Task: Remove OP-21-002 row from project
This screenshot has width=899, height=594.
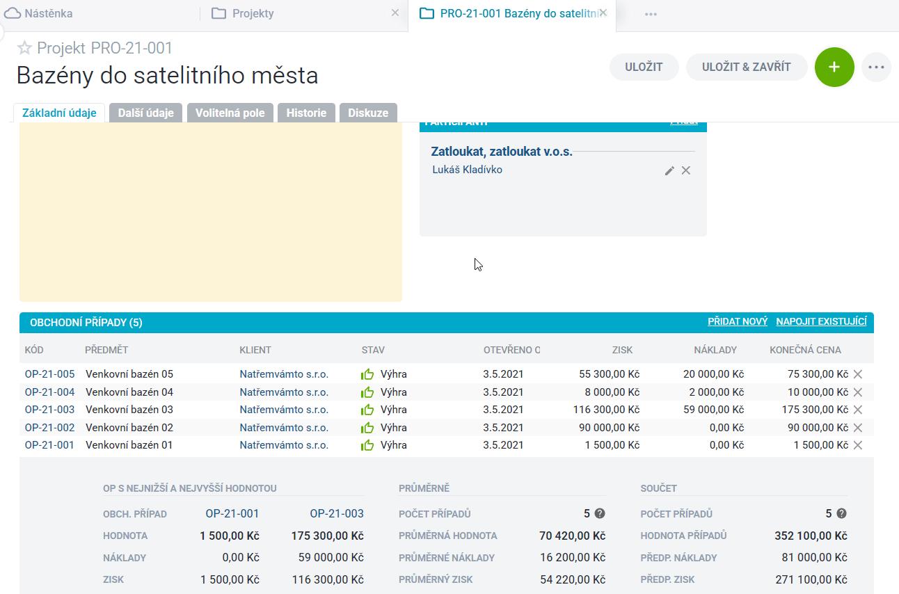Action: [x=858, y=428]
